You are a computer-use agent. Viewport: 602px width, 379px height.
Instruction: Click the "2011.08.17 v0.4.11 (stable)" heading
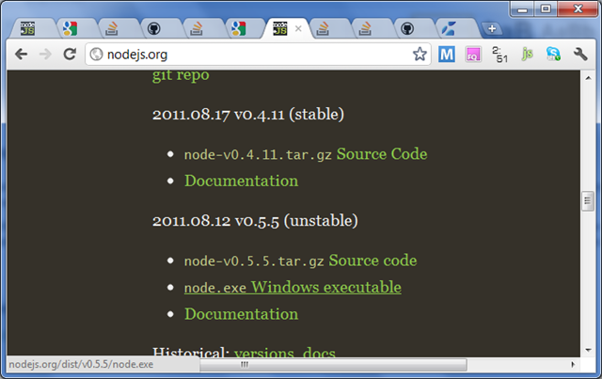[x=248, y=115]
